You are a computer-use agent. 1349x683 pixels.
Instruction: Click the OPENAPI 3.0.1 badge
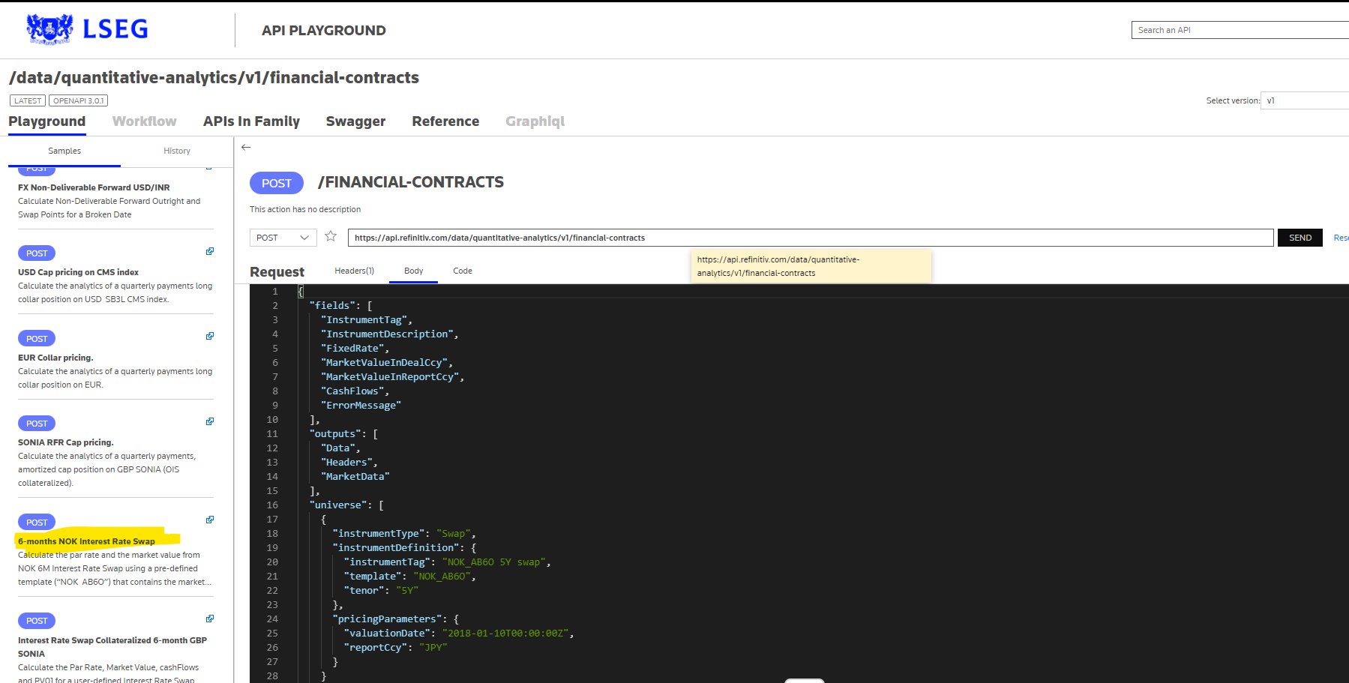click(x=78, y=100)
